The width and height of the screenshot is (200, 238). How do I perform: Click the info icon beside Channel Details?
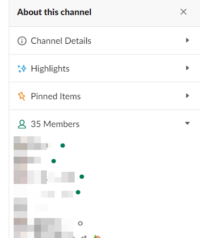click(22, 41)
